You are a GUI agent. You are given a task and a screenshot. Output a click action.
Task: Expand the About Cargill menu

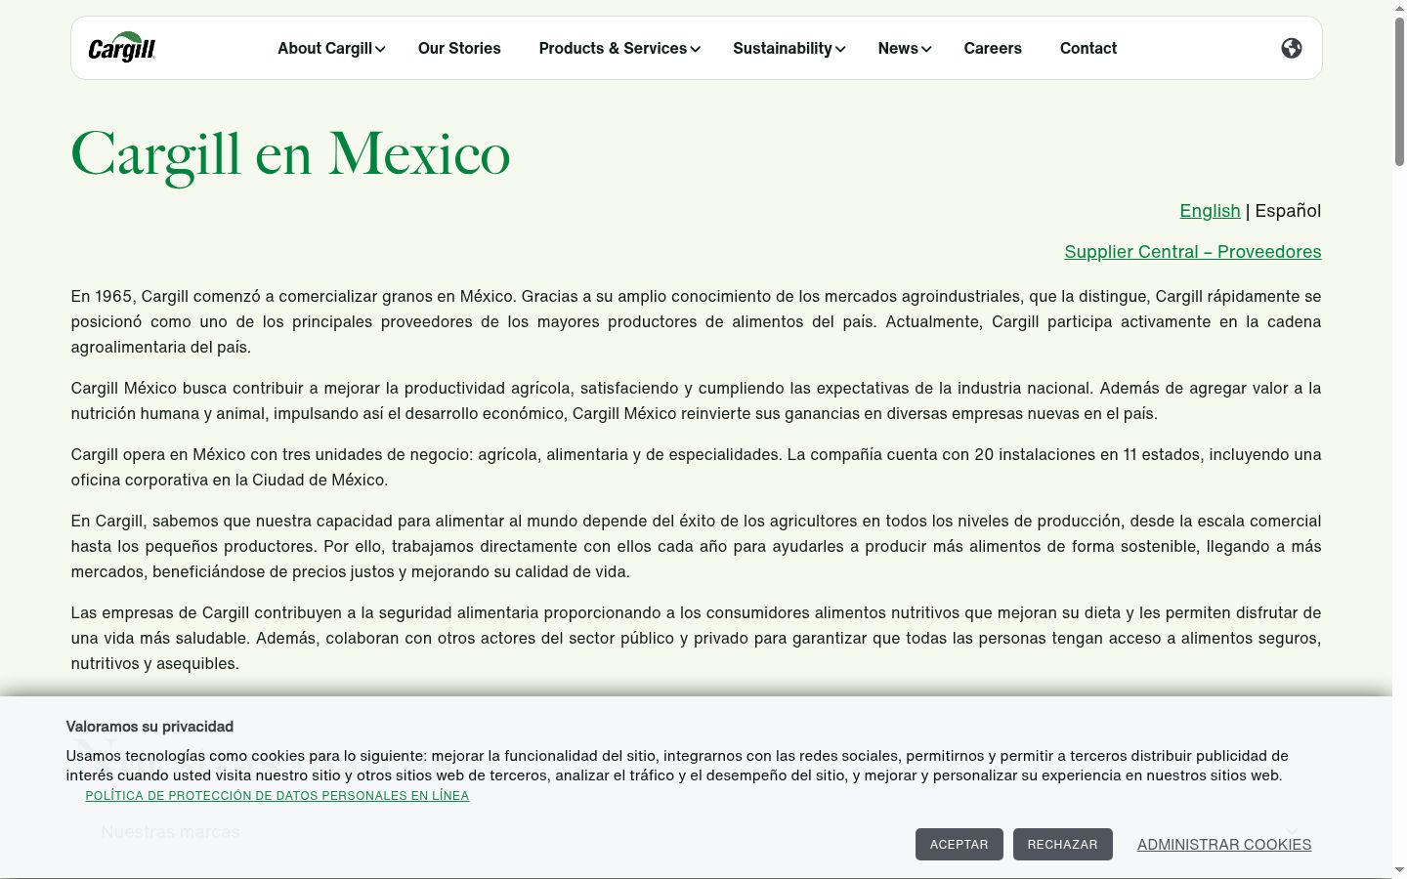click(x=331, y=48)
